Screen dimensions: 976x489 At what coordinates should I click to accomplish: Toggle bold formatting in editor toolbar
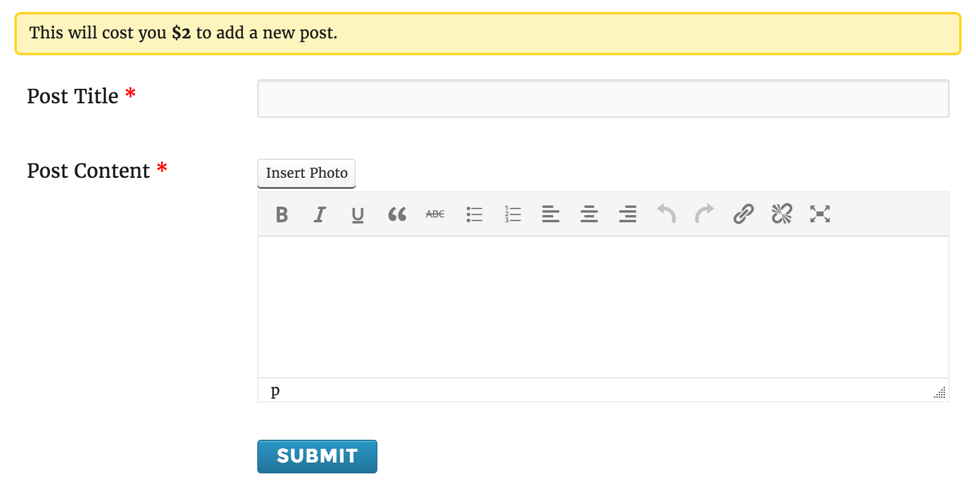282,214
